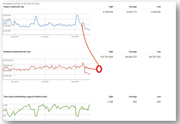Click the 80,000,000 axis label
Image resolution: width=180 pixels, height=124 pixels.
pos(8,71)
